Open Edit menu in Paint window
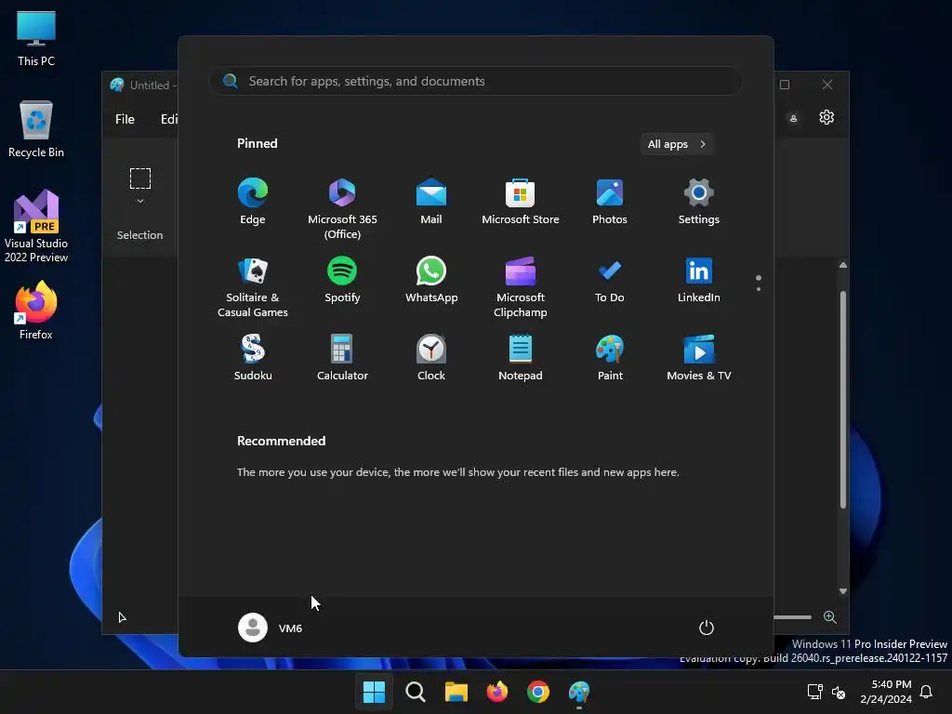Viewport: 952px width, 714px height. click(x=168, y=119)
